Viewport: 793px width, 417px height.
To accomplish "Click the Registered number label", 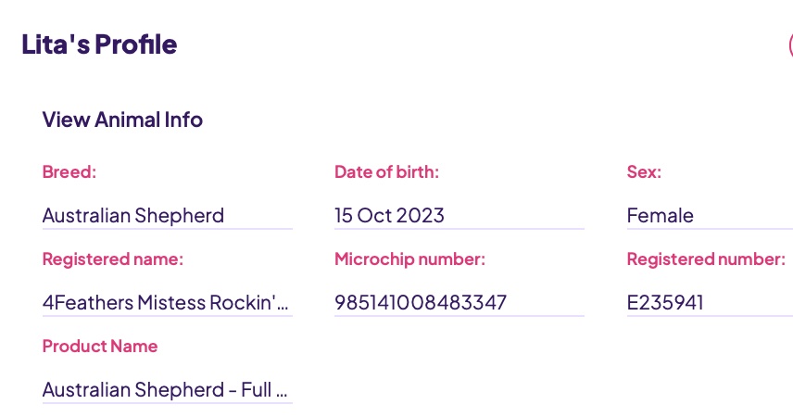I will click(706, 259).
